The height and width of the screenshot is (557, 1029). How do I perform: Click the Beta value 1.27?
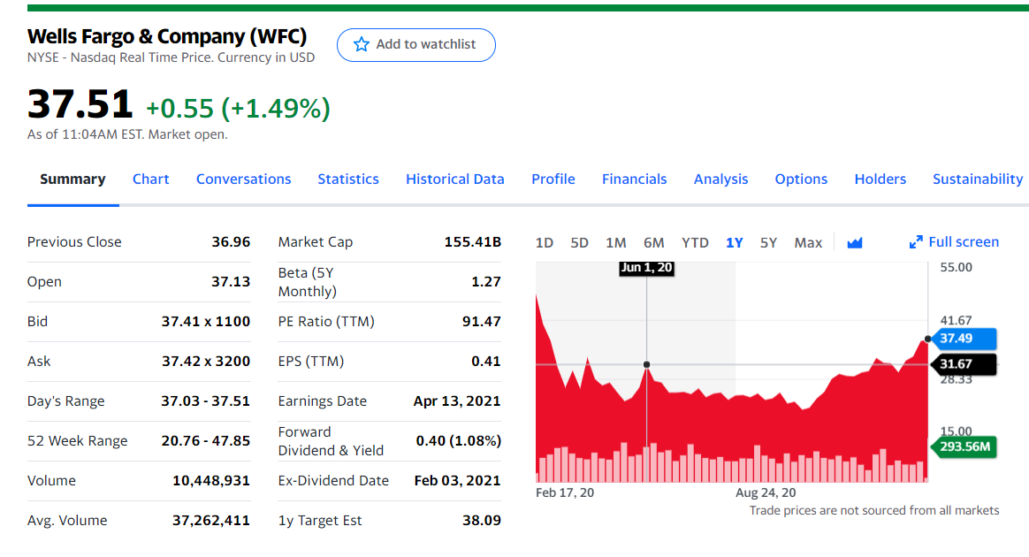(x=486, y=281)
